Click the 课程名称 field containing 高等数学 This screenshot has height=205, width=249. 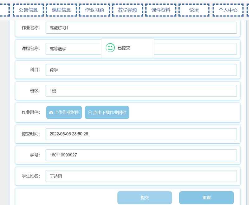pyautogui.click(x=141, y=49)
